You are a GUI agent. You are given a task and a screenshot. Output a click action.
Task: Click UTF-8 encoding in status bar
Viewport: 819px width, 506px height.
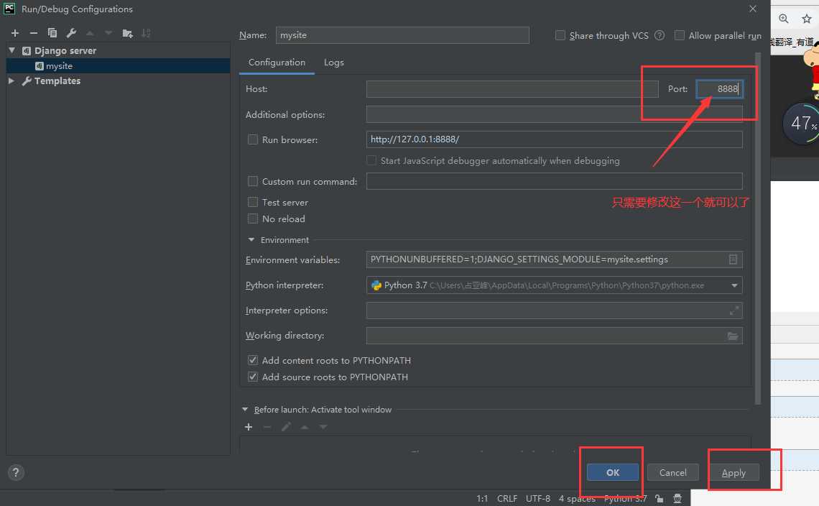click(x=537, y=499)
